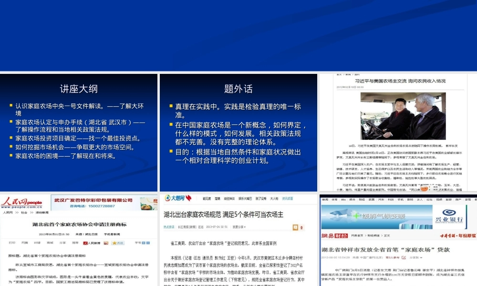Click the 热点资讯 link
The image size is (477, 286).
click(x=169, y=227)
